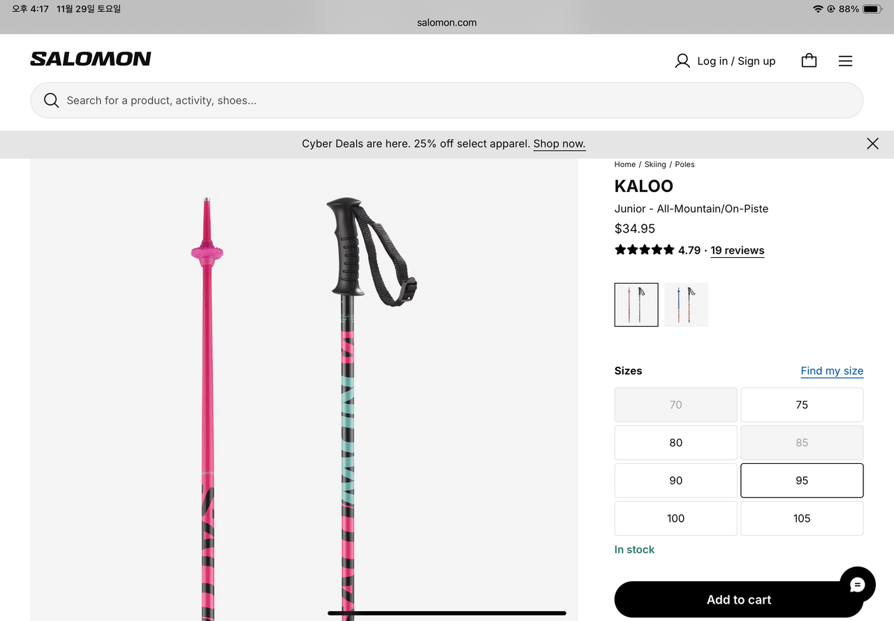Open the 19 reviews link
Viewport: 894px width, 621px height.
(737, 251)
